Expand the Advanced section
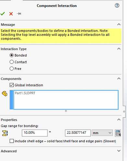This screenshot has width=127, height=161. (x=119, y=151)
